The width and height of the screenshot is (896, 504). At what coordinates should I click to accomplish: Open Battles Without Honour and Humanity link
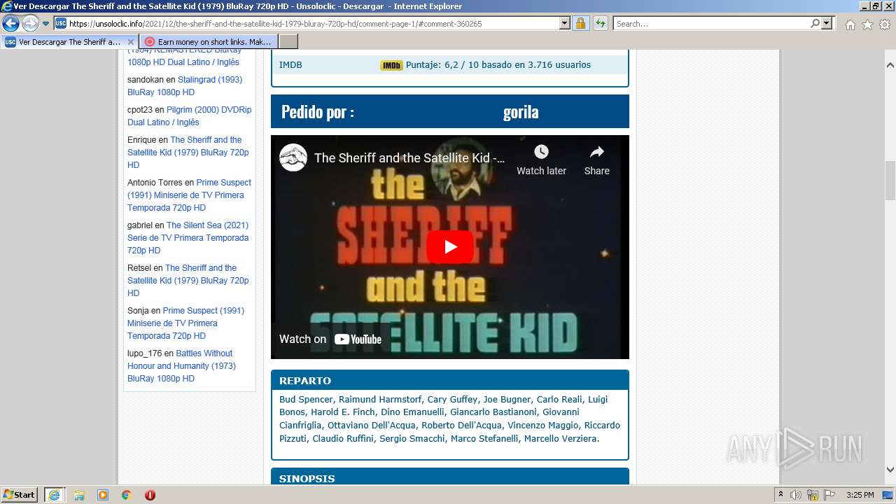tap(181, 366)
